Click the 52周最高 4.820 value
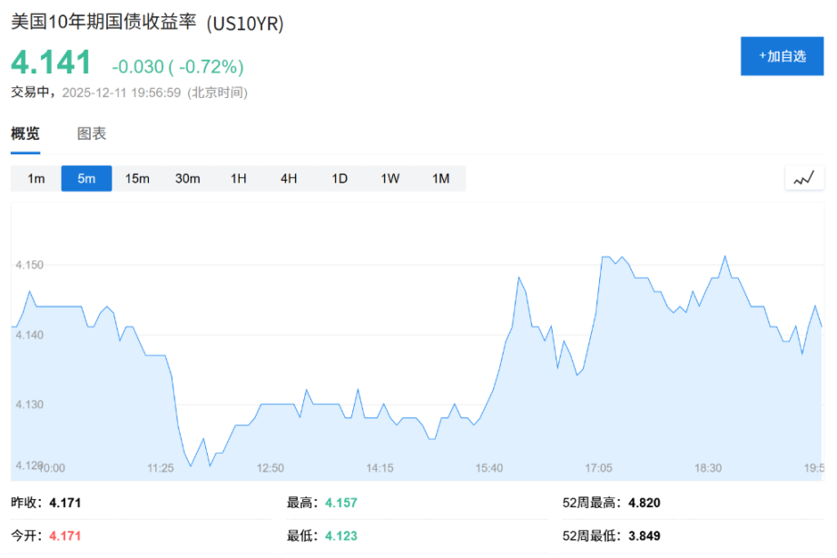This screenshot has height=558, width=837. (x=644, y=502)
